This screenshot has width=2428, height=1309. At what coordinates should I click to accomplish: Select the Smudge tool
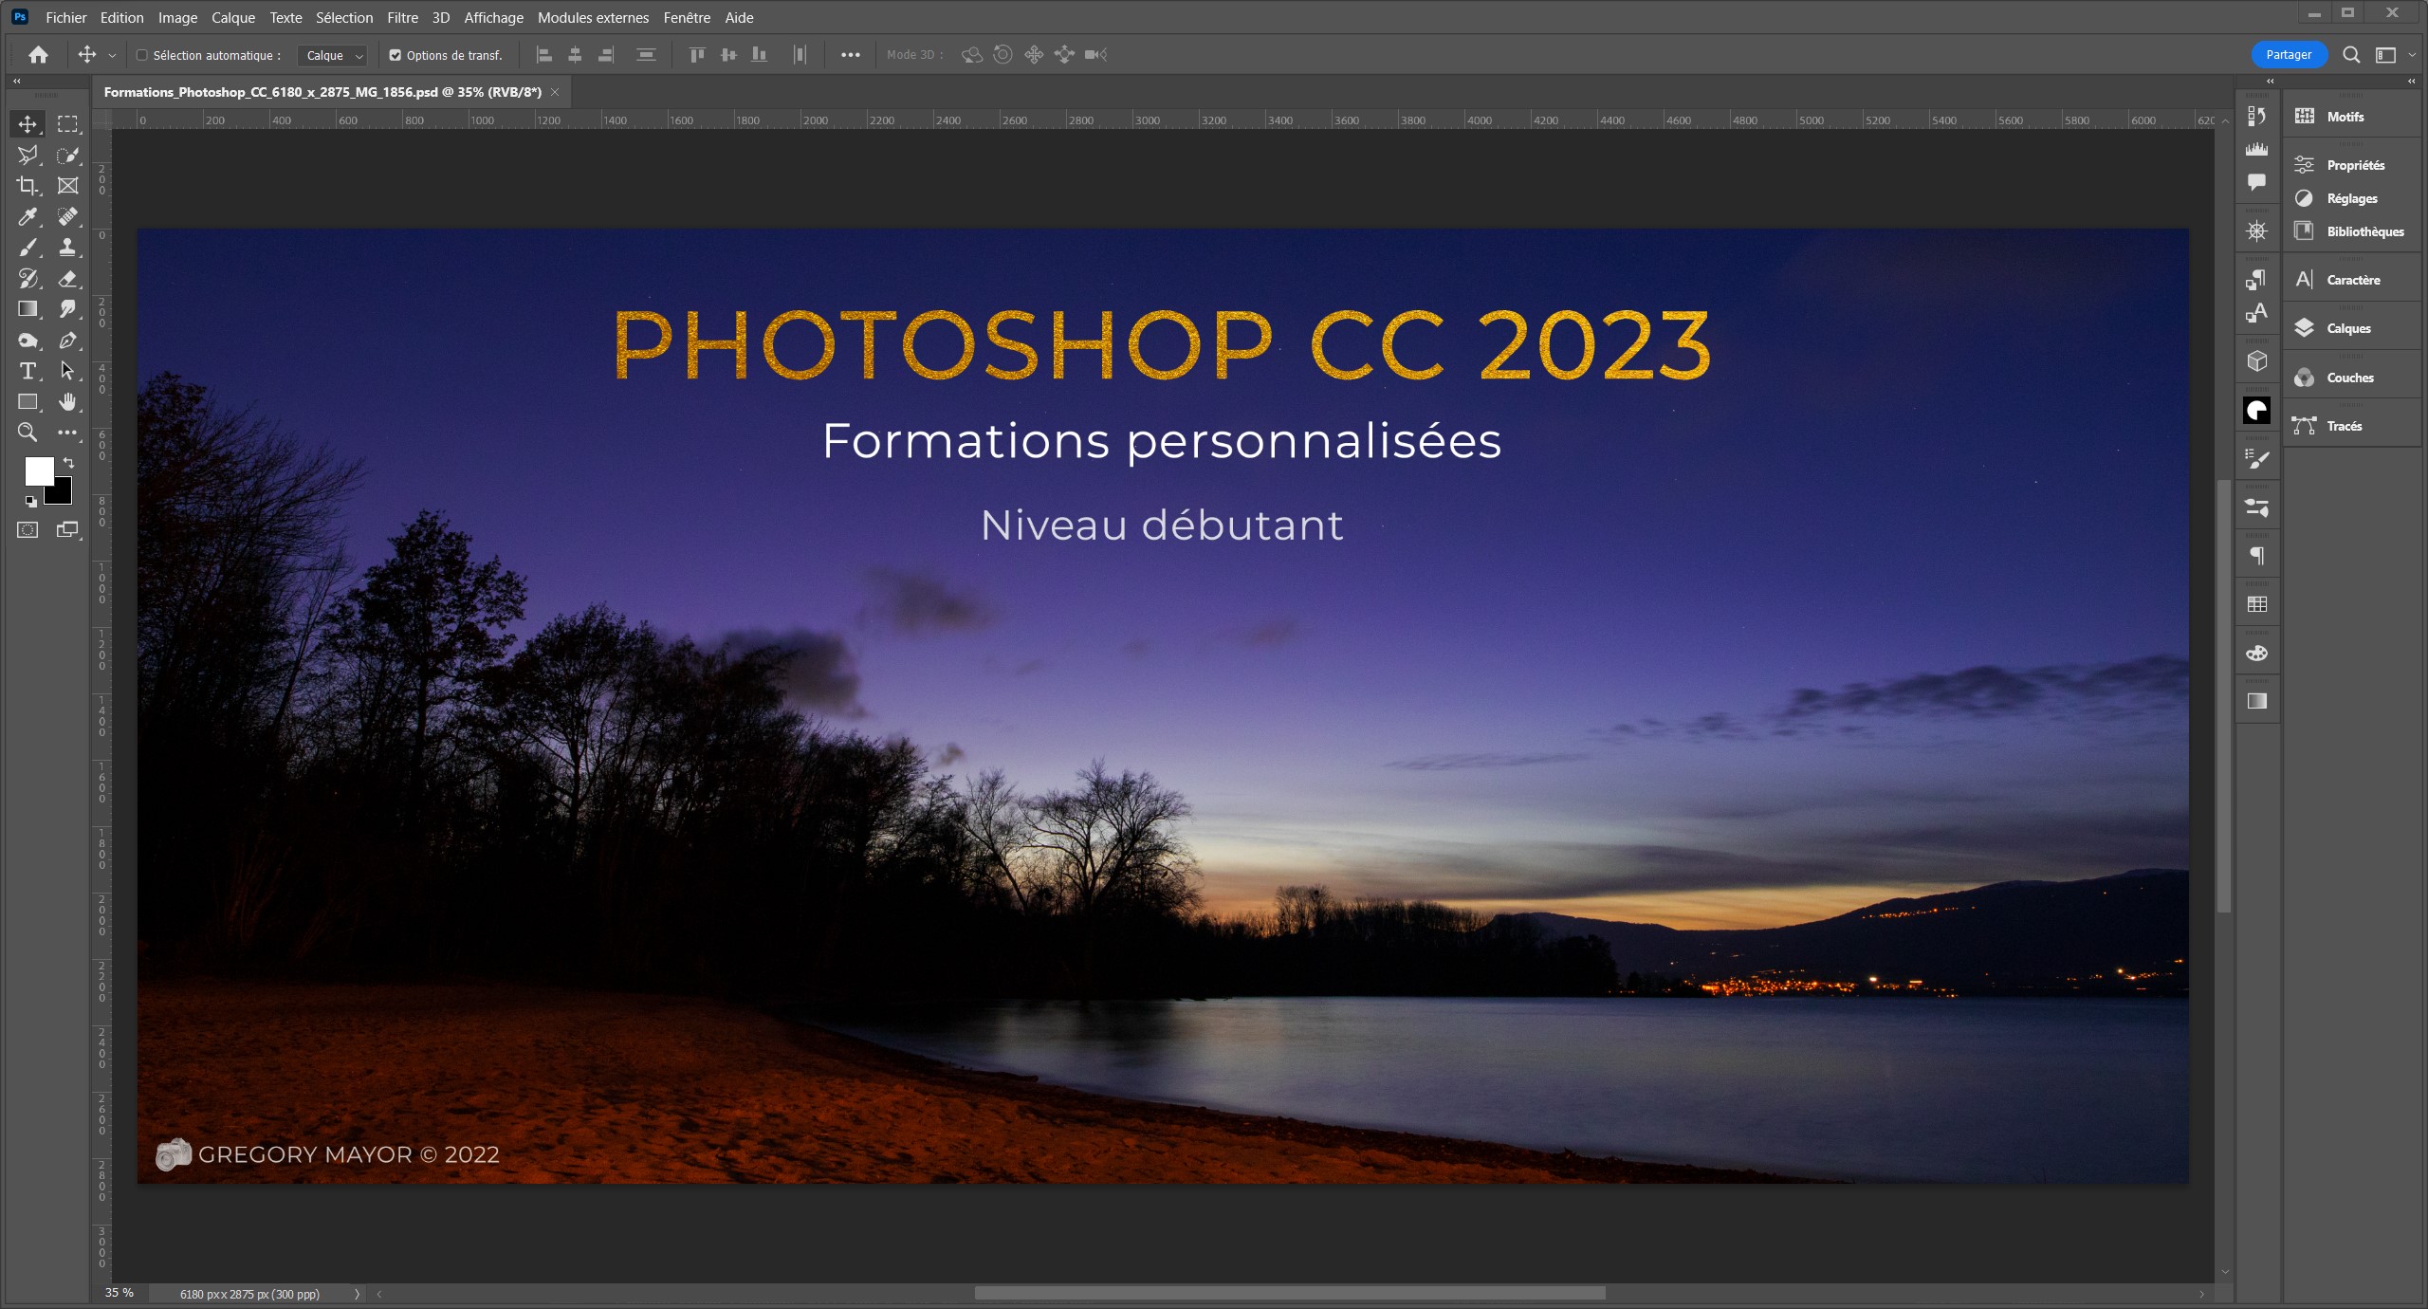pyautogui.click(x=67, y=309)
